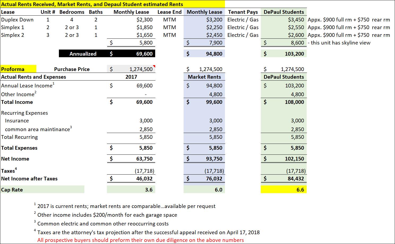Select the 'Total Expenses' row label

point(19,148)
